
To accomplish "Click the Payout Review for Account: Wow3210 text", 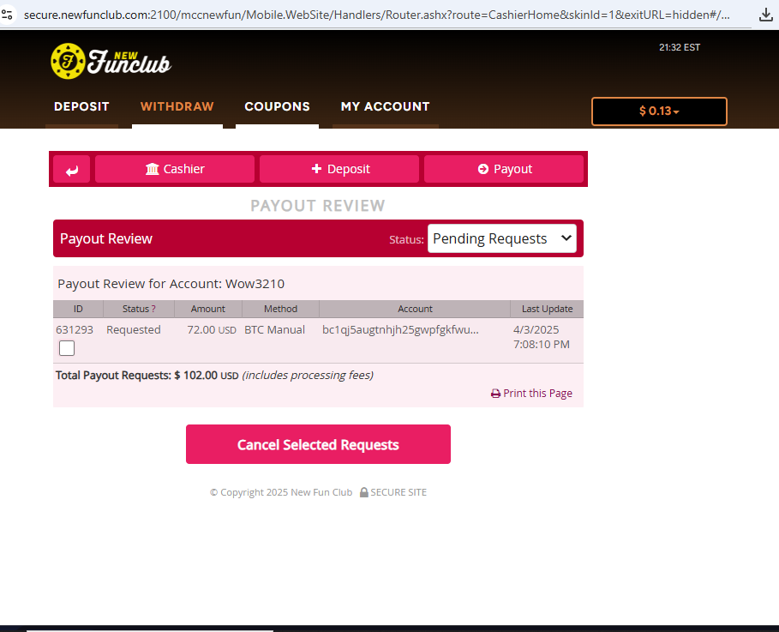I will tap(171, 284).
